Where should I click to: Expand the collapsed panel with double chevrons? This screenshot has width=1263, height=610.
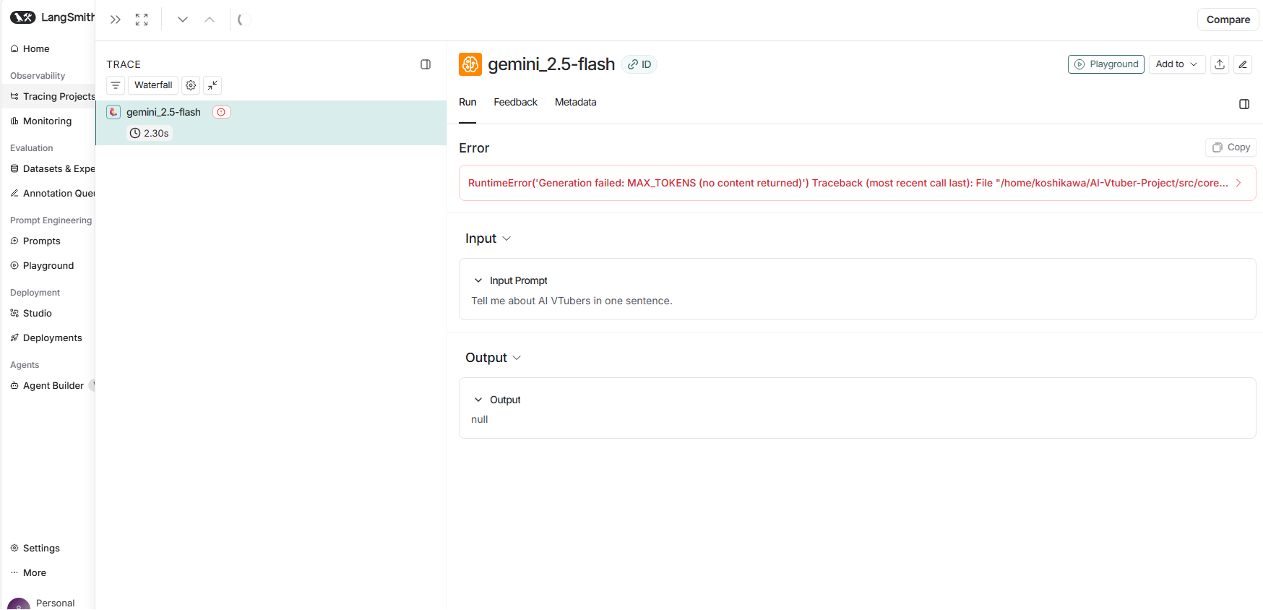[116, 20]
